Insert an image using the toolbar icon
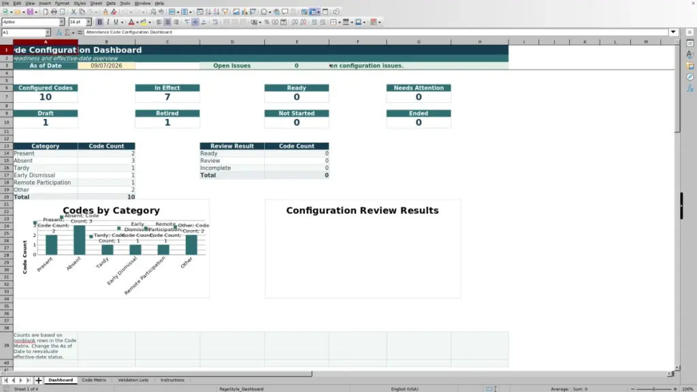 click(x=236, y=12)
